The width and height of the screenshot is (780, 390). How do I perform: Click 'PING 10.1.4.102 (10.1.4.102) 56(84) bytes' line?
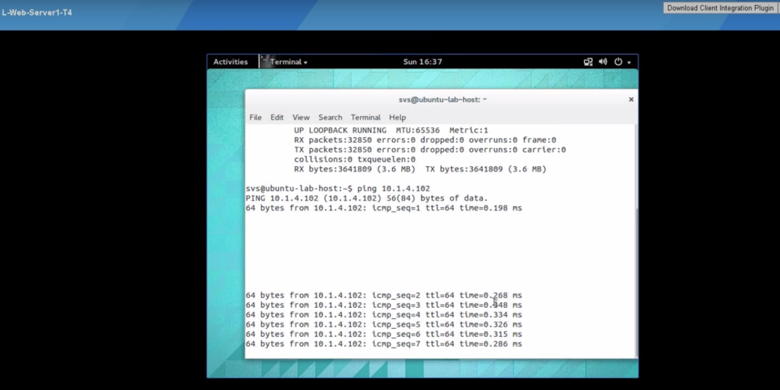[367, 198]
